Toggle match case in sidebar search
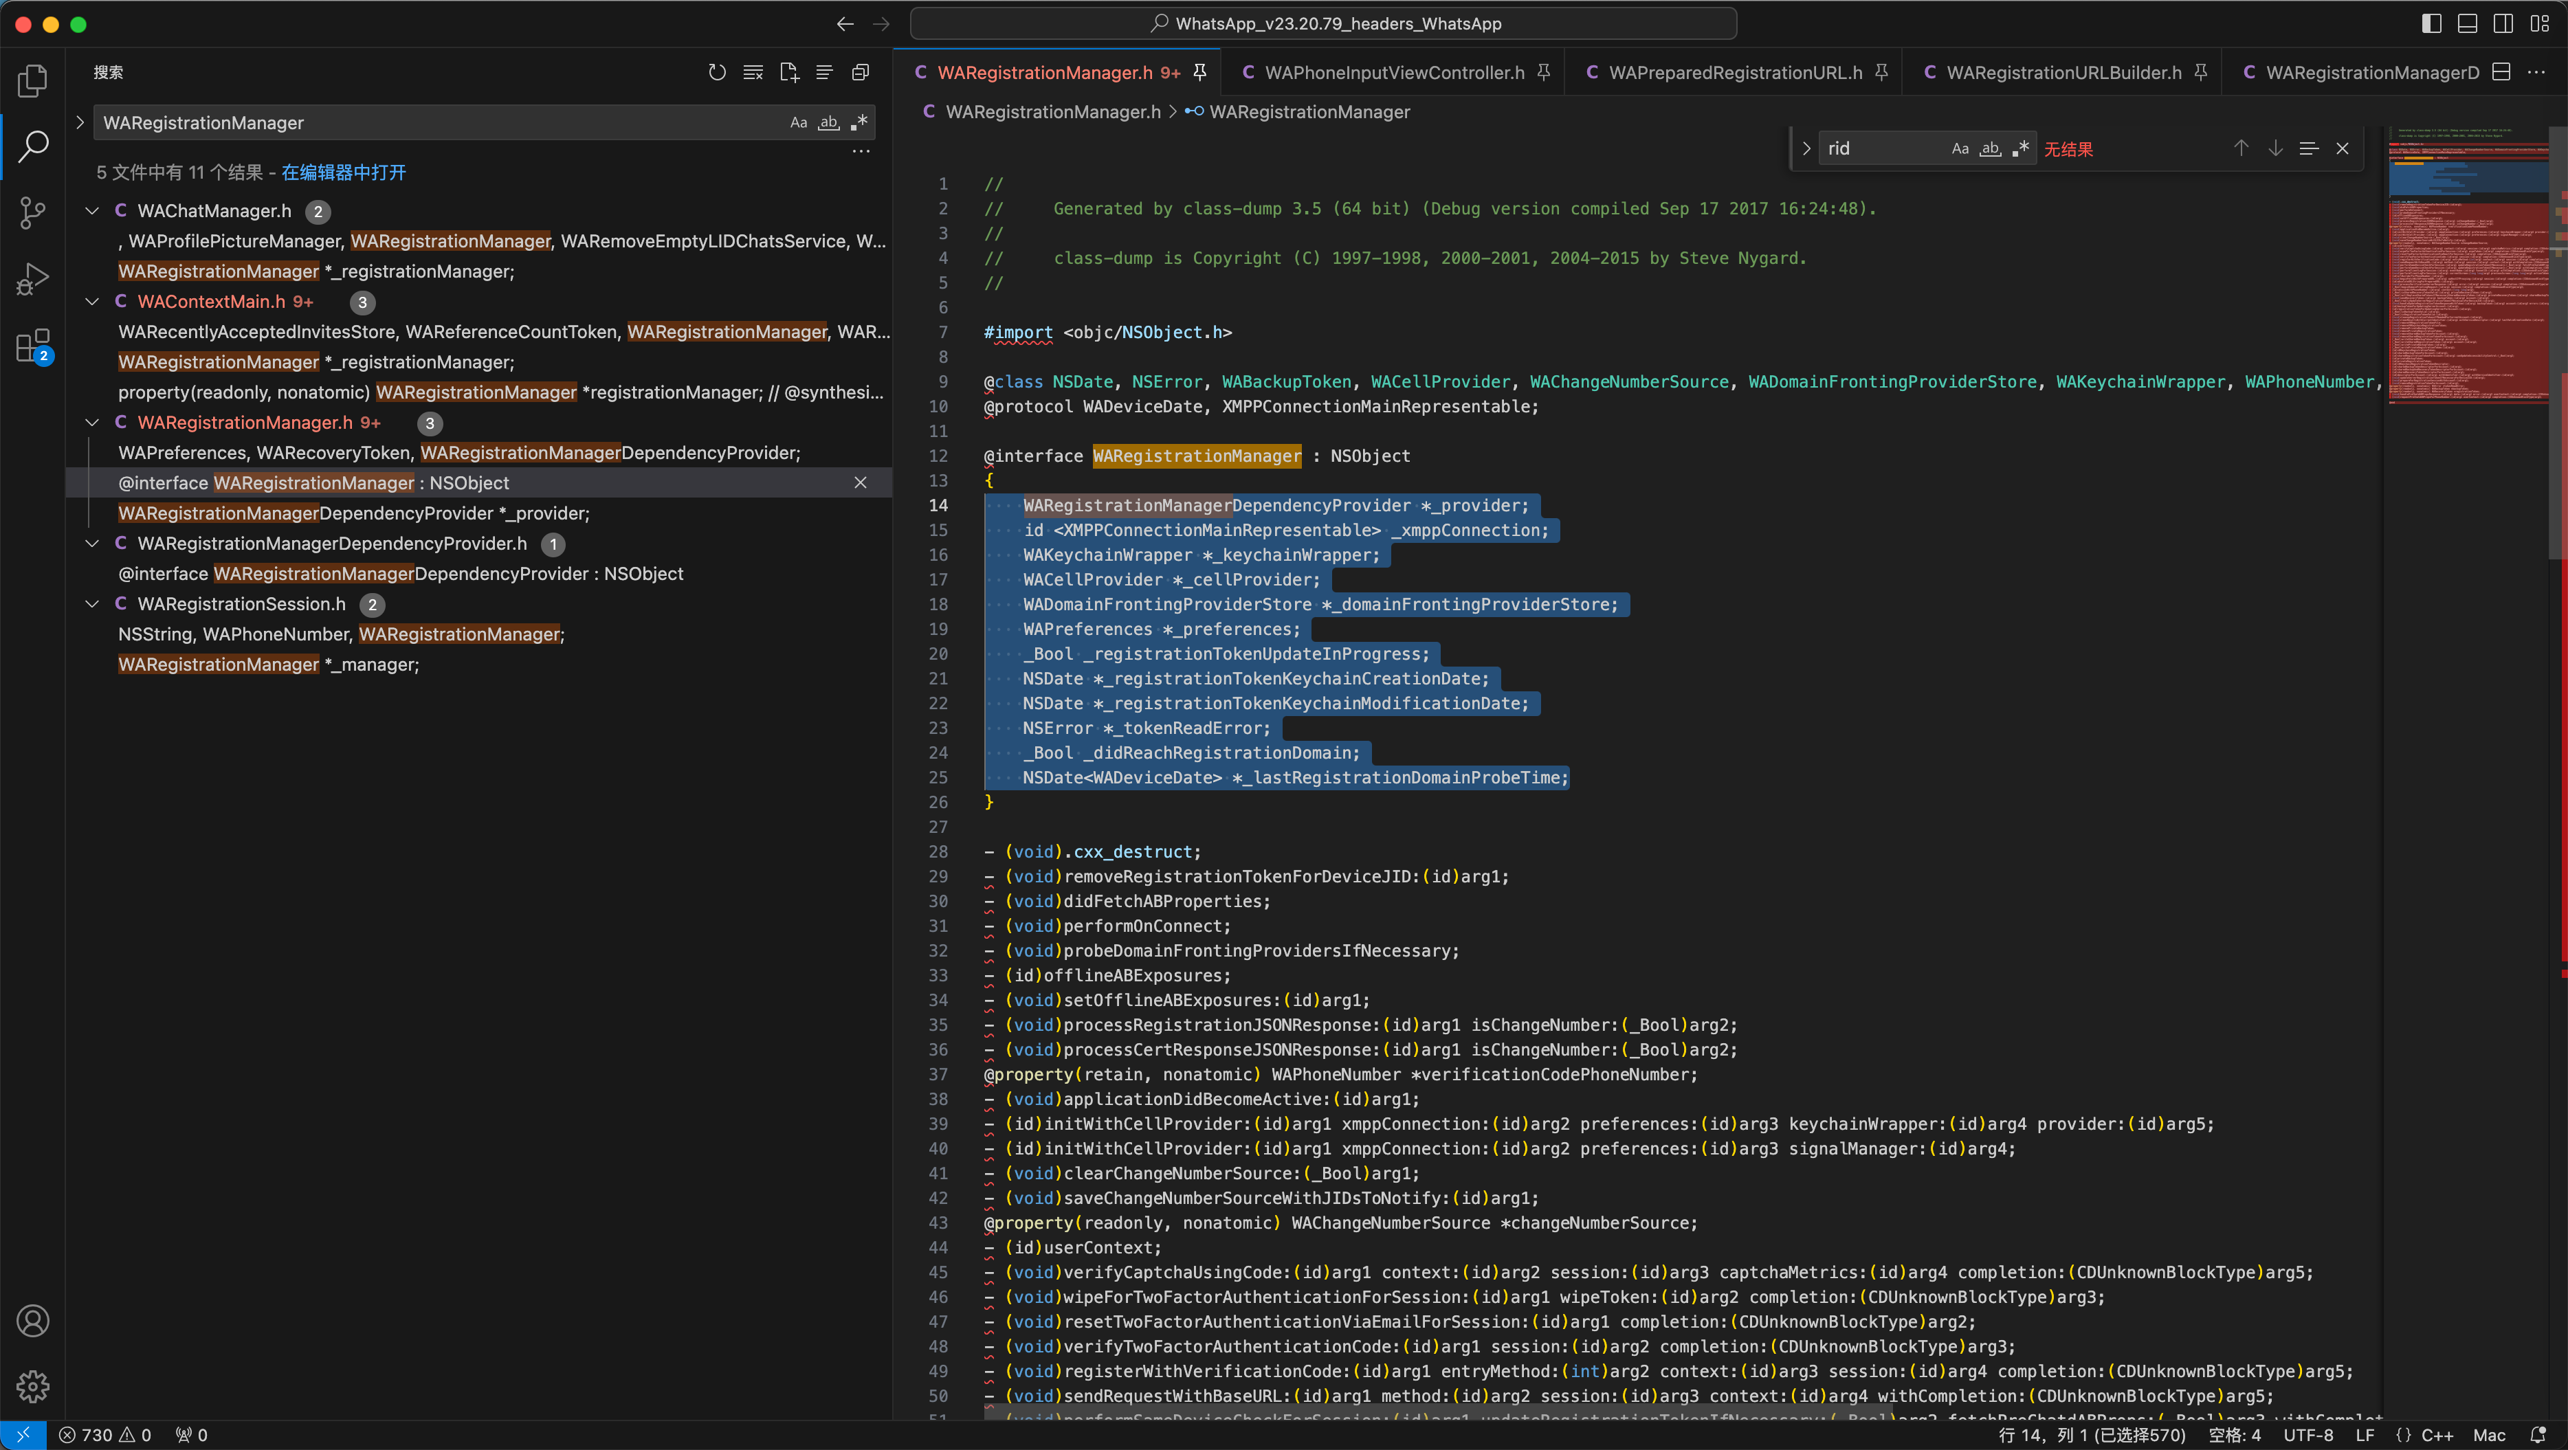Screen dimensions: 2568x1450 pos(797,122)
